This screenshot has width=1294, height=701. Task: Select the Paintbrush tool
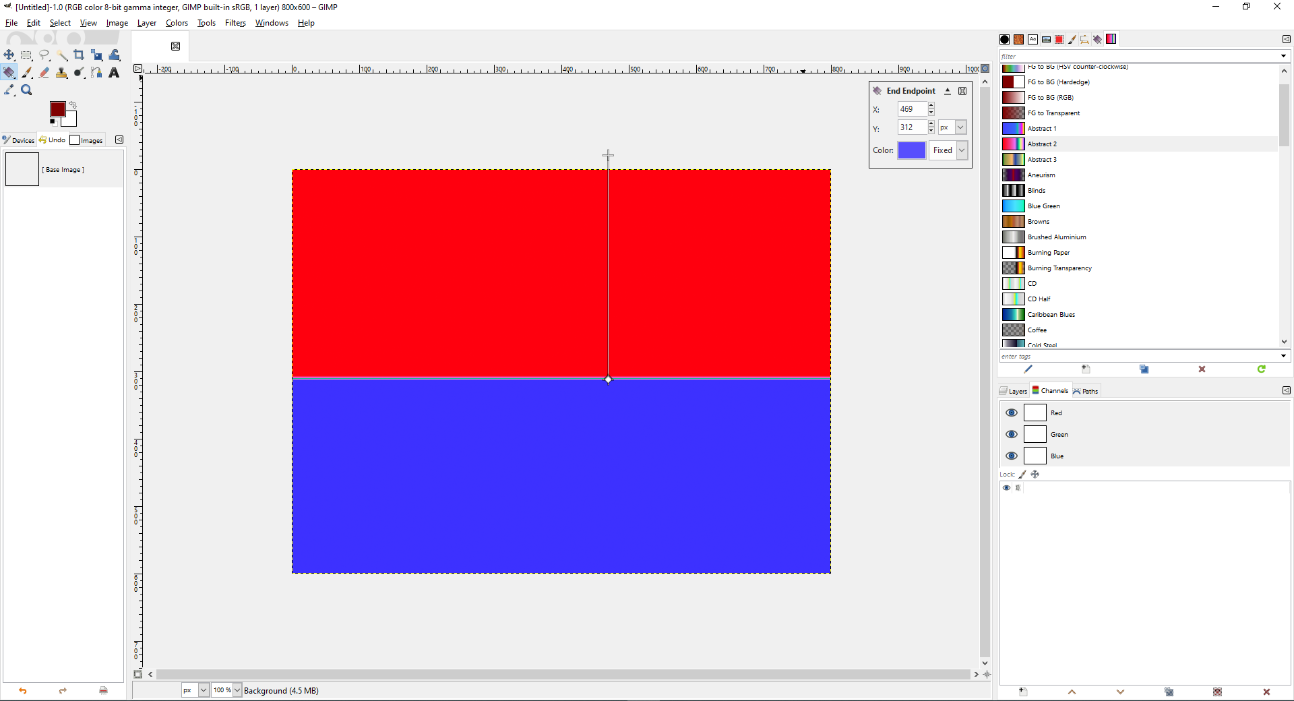[26, 72]
